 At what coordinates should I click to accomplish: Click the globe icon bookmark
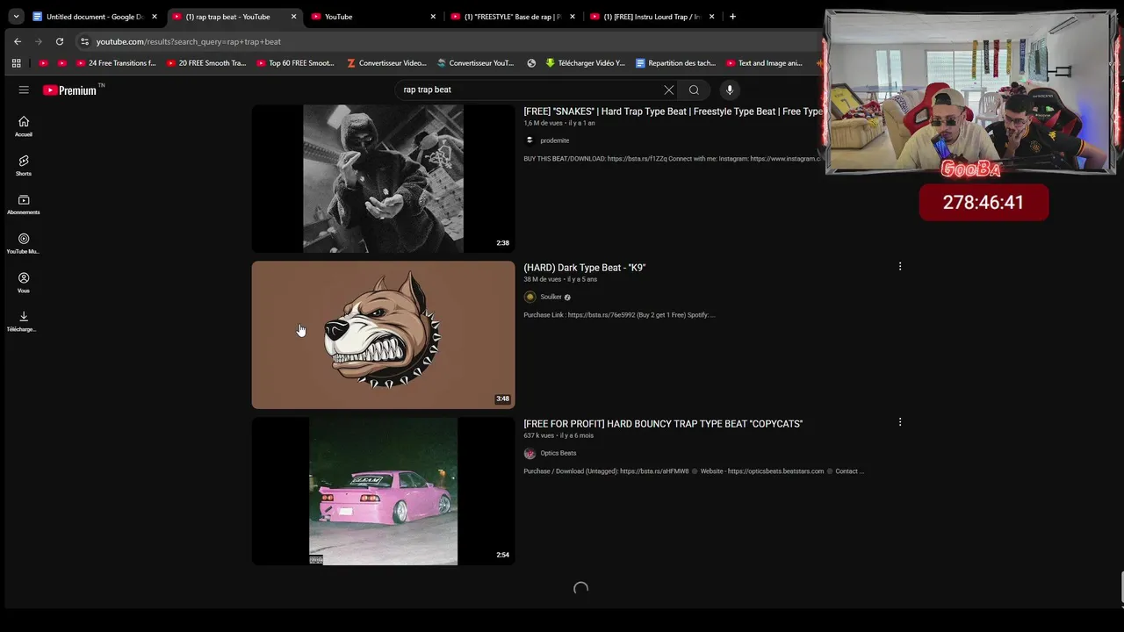pos(531,63)
